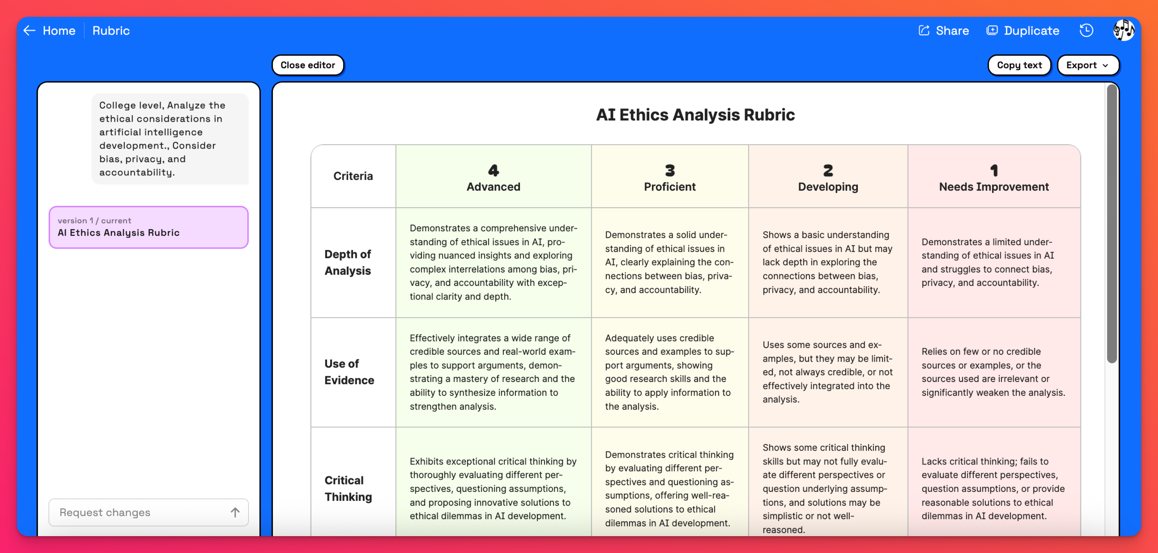Expand the Export dropdown

(x=1087, y=65)
